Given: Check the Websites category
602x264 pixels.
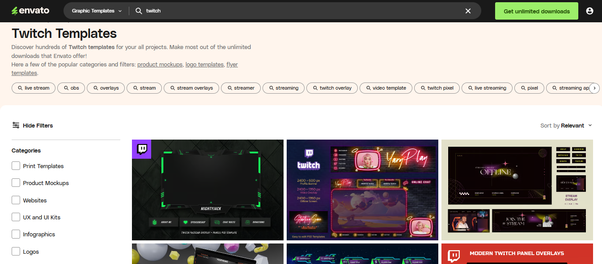Looking at the screenshot, I should point(16,200).
